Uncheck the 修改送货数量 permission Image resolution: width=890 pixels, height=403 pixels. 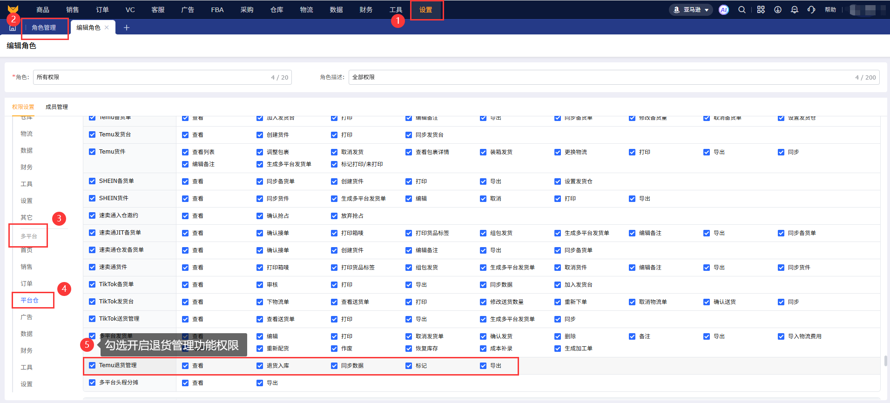[483, 302]
